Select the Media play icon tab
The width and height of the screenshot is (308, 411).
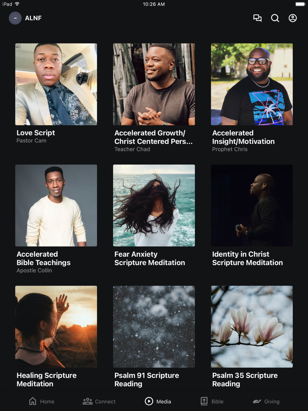click(x=149, y=401)
